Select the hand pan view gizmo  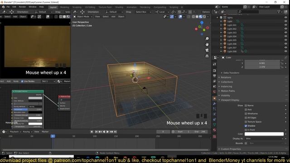click(x=207, y=44)
